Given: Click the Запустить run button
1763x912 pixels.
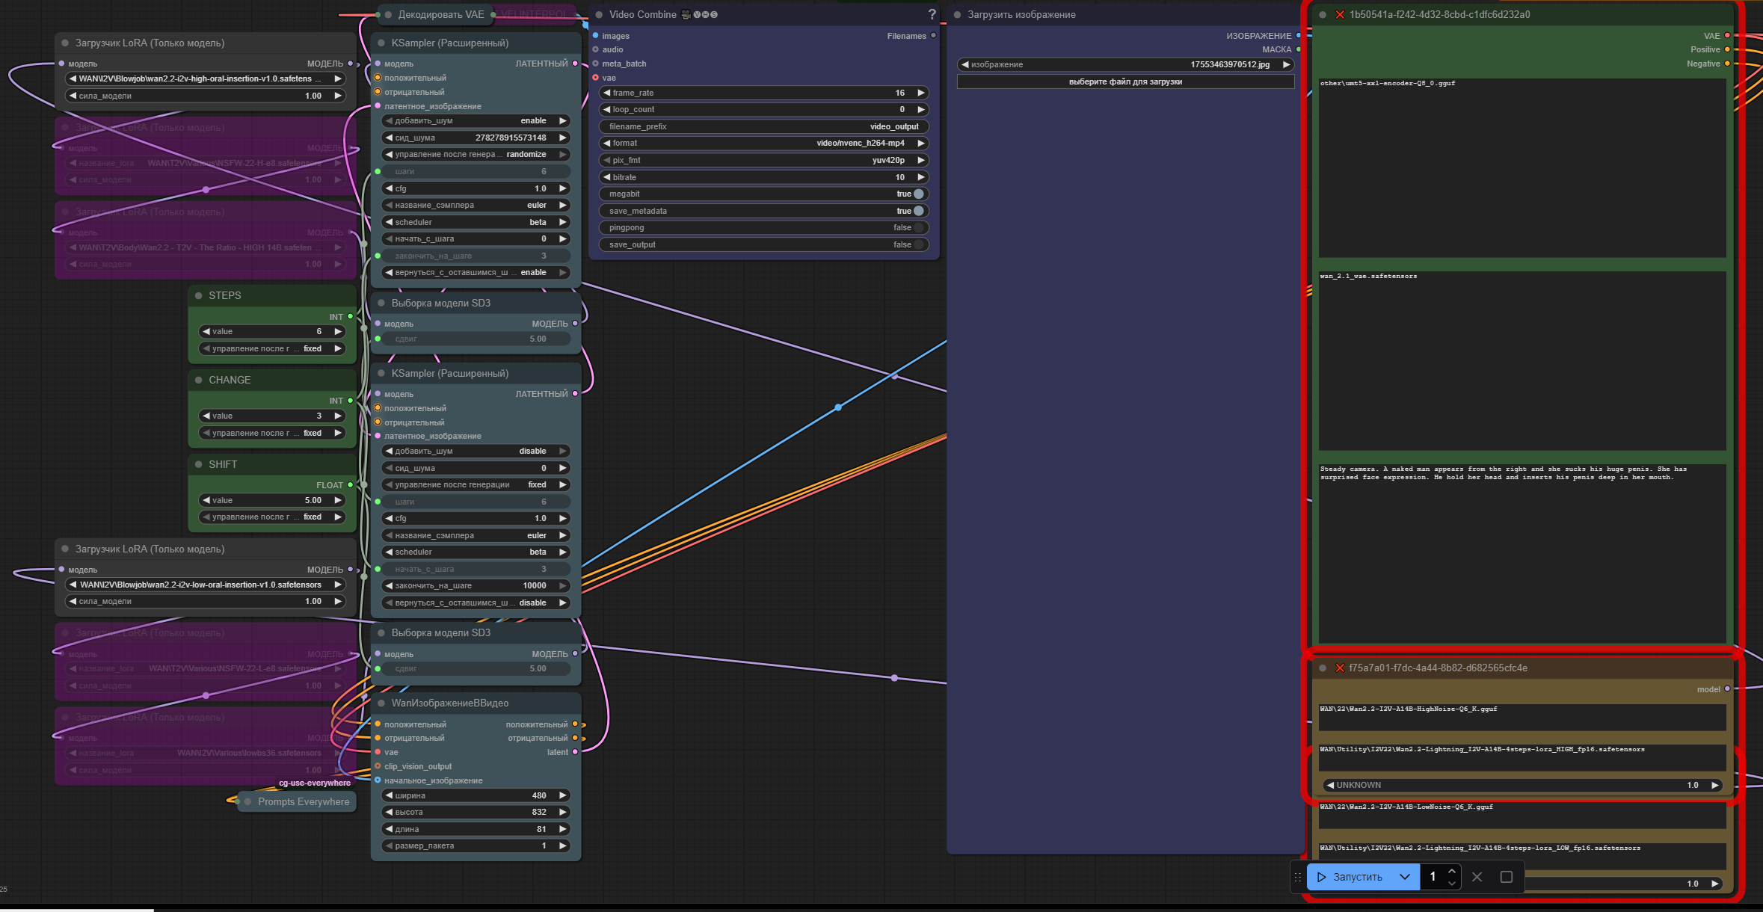Looking at the screenshot, I should [1350, 877].
